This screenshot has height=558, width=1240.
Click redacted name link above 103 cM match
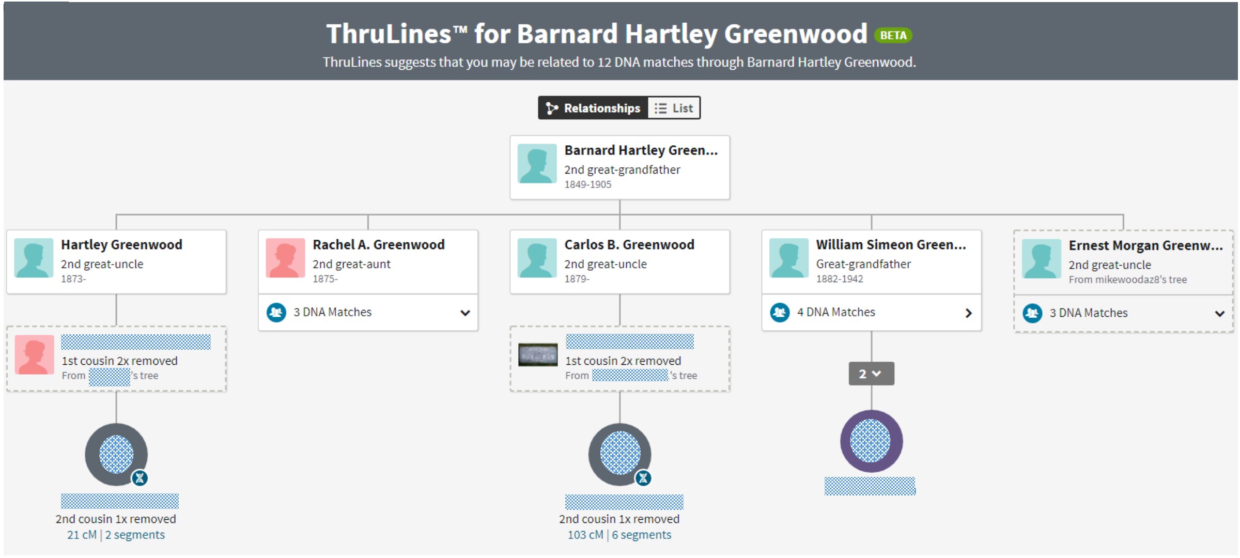tap(624, 502)
